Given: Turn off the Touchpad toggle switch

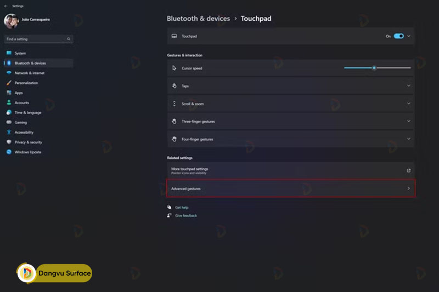Looking at the screenshot, I should point(398,36).
